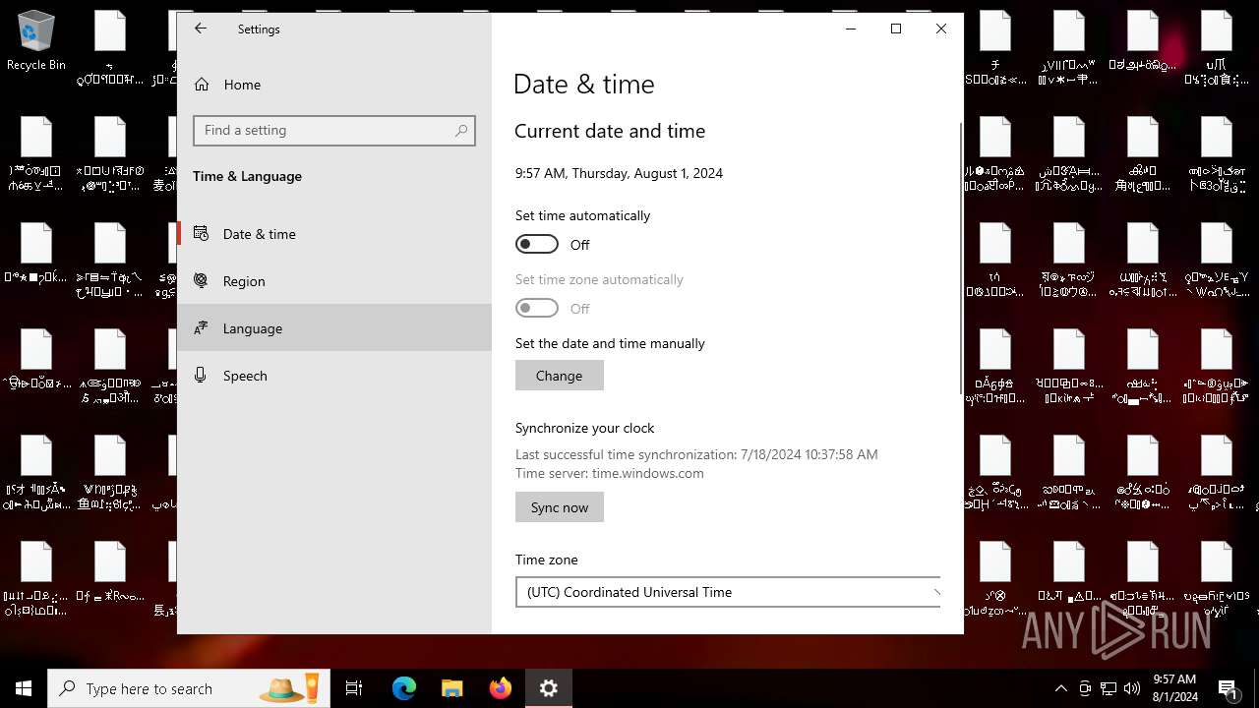Click the Time server: time.windows.com text
1259x708 pixels.
pyautogui.click(x=610, y=473)
